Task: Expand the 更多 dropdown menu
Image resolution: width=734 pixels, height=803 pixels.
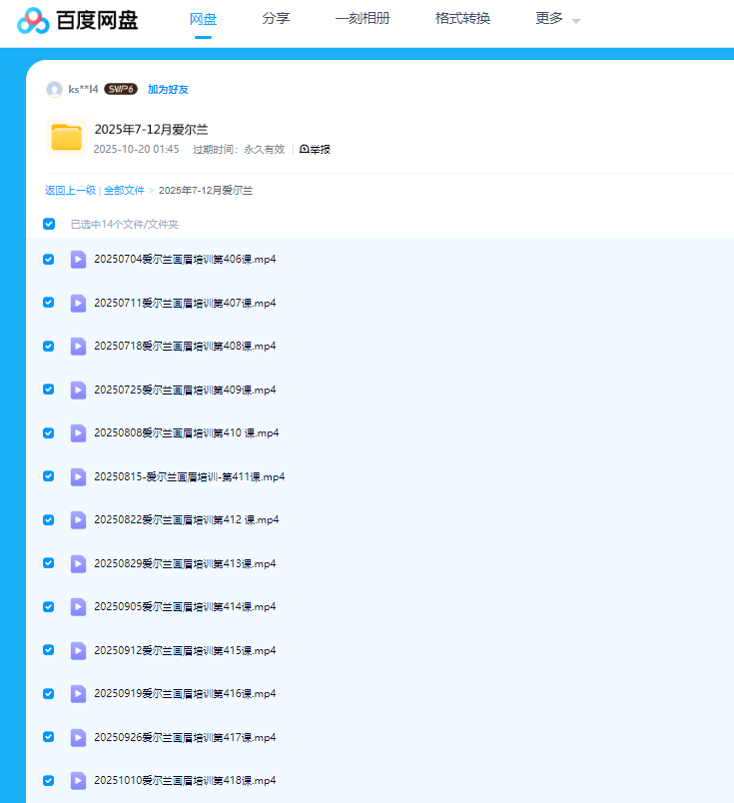Action: click(x=558, y=19)
